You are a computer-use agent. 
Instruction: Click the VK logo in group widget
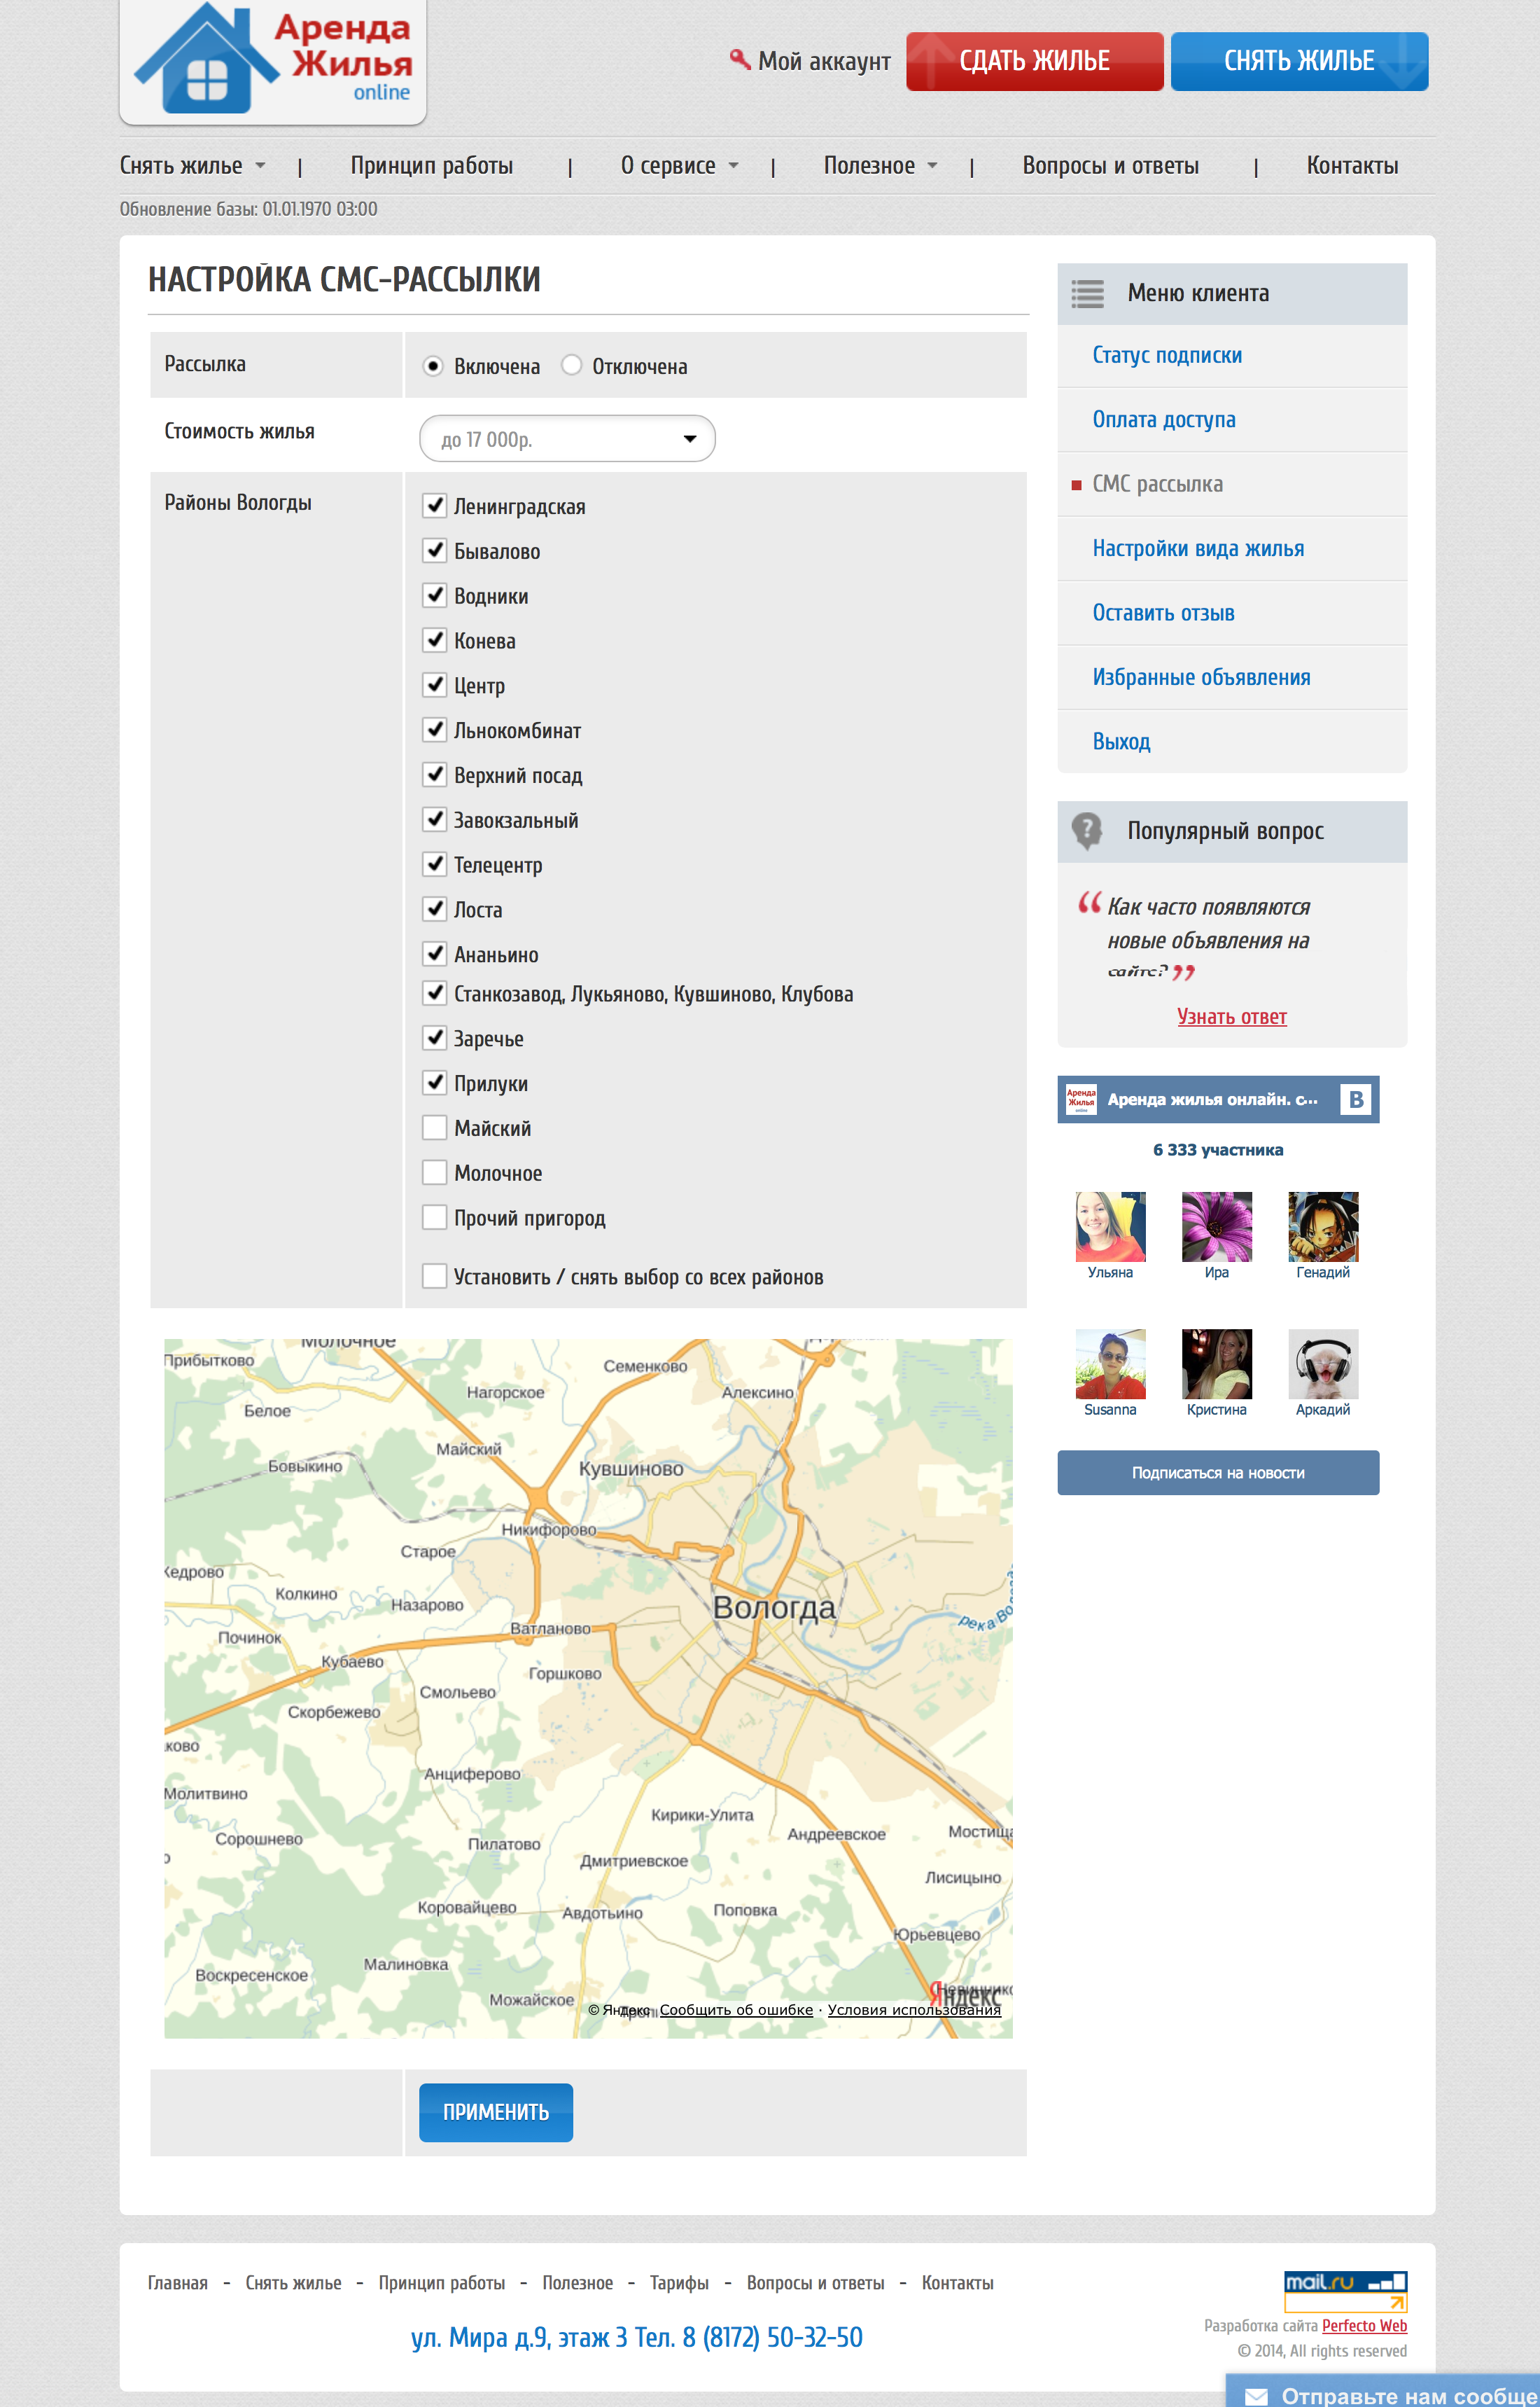point(1355,1099)
